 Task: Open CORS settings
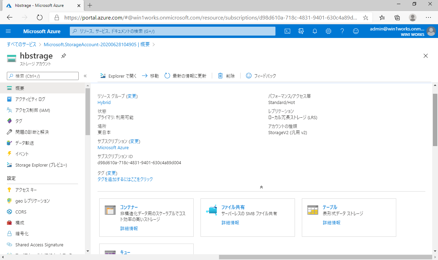coord(42,212)
